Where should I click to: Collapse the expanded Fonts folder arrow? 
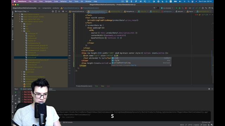[x=22, y=31]
